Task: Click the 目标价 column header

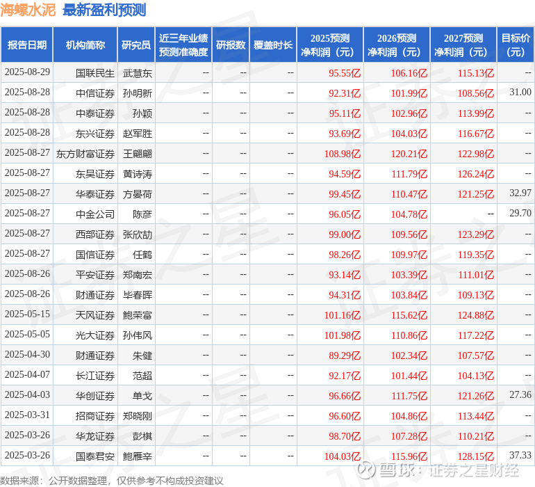Action: [x=516, y=45]
